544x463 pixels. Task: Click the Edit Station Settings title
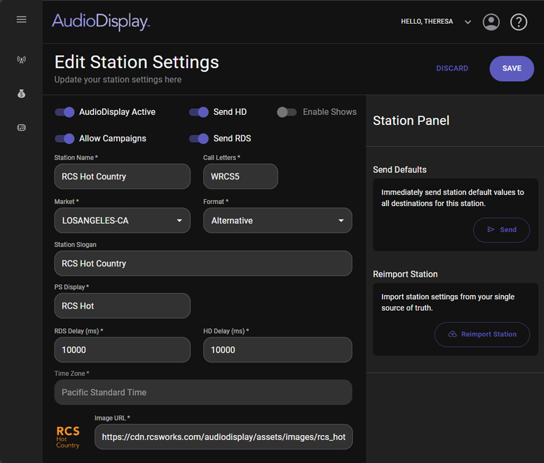[x=137, y=63]
